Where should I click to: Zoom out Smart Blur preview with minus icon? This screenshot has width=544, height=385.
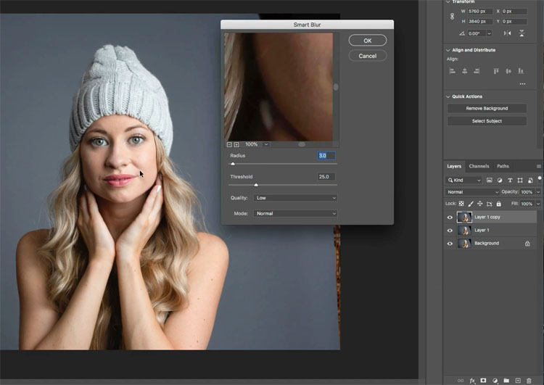[229, 144]
